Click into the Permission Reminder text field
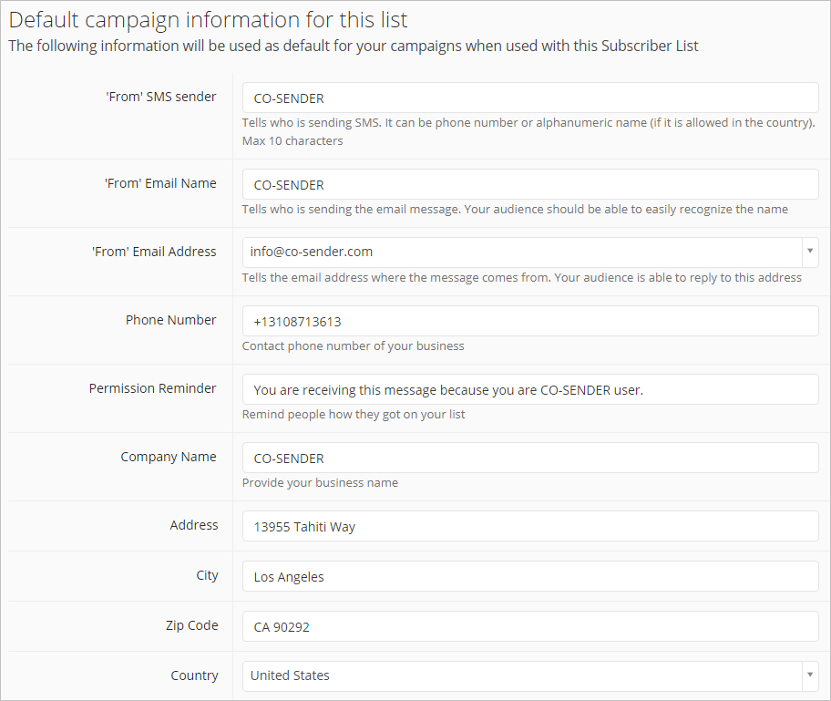The width and height of the screenshot is (831, 701). click(530, 390)
